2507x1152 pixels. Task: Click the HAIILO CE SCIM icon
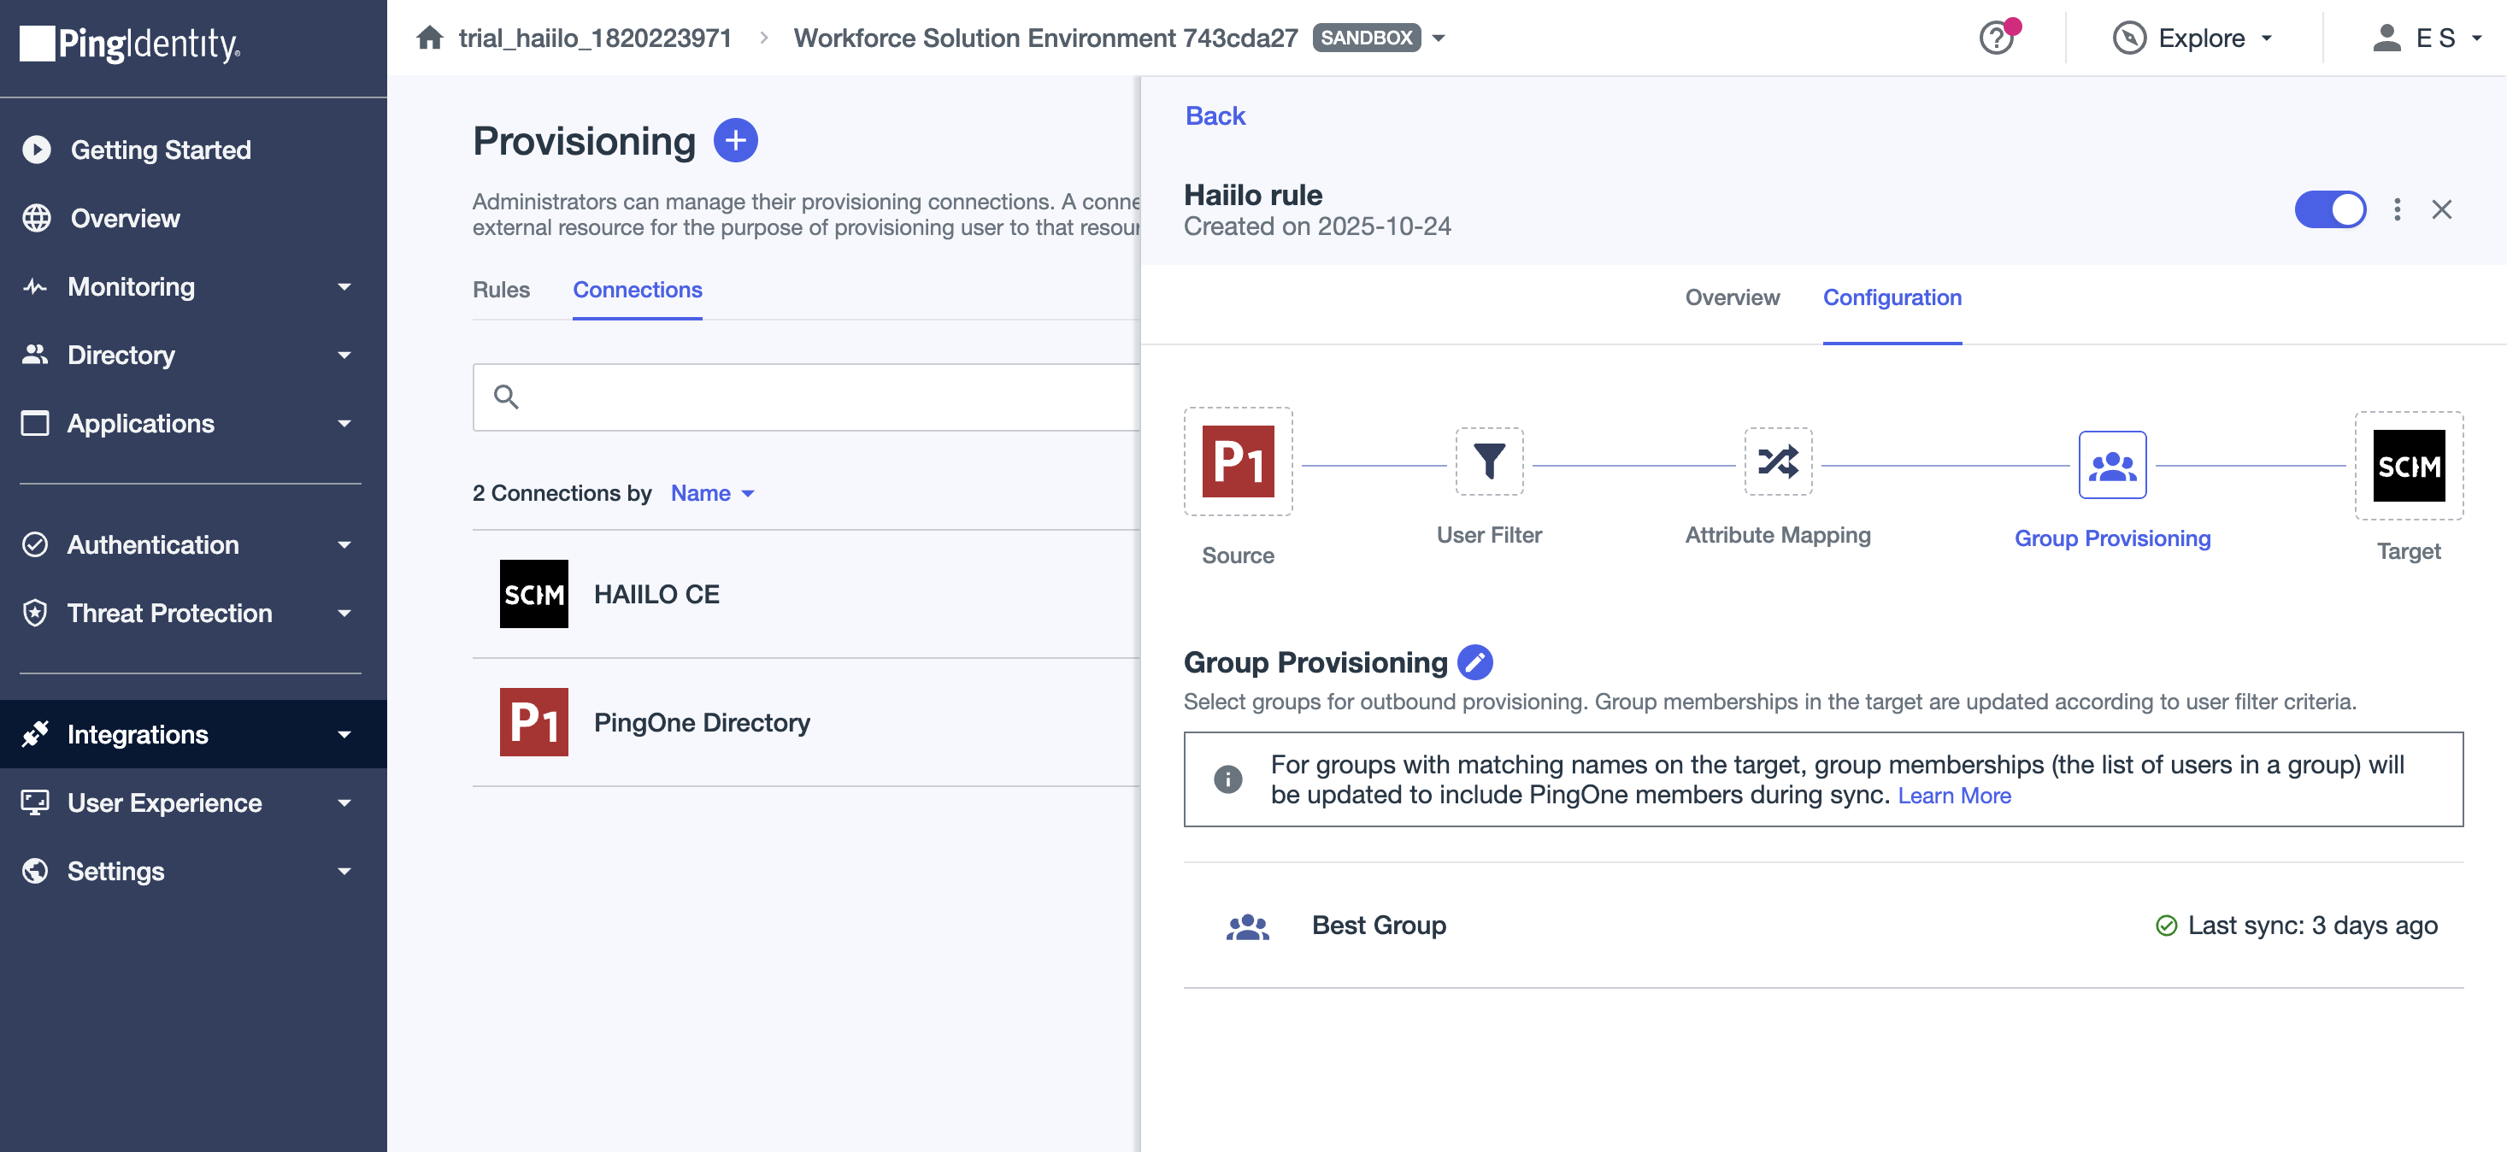pos(534,593)
